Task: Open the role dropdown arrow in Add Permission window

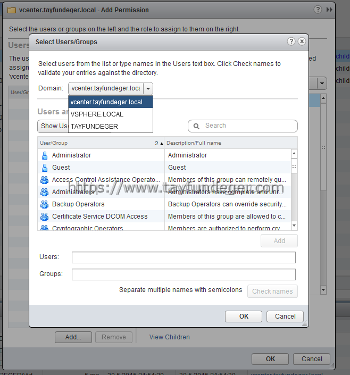Action: (322, 83)
